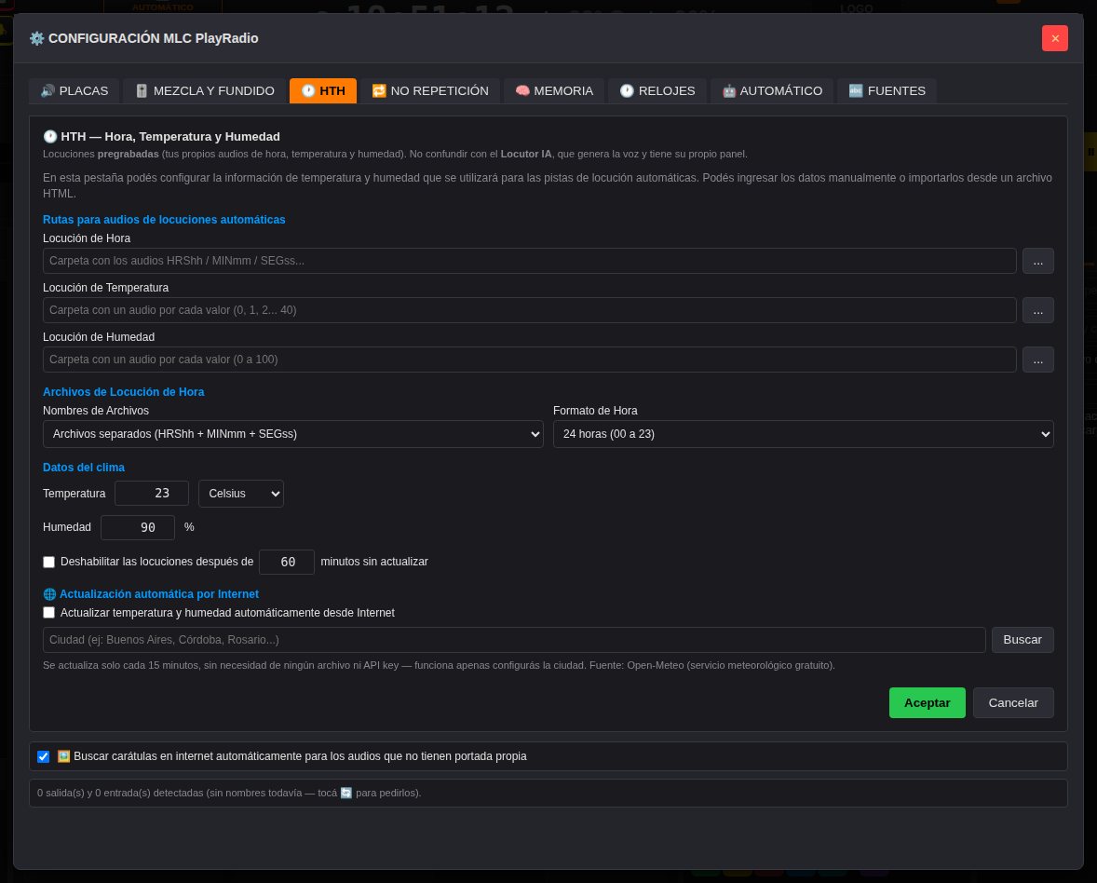
Task: Expand the Nombres de Archivos dropdown
Action: 293,434
